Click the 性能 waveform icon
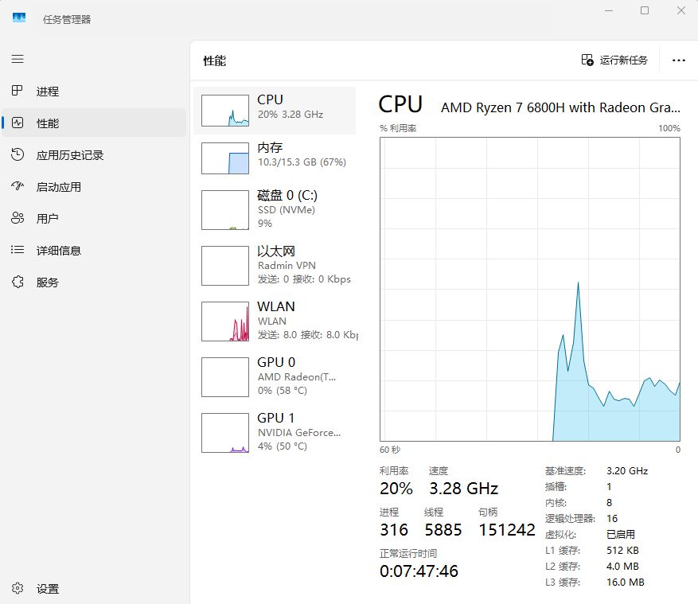 tap(18, 123)
